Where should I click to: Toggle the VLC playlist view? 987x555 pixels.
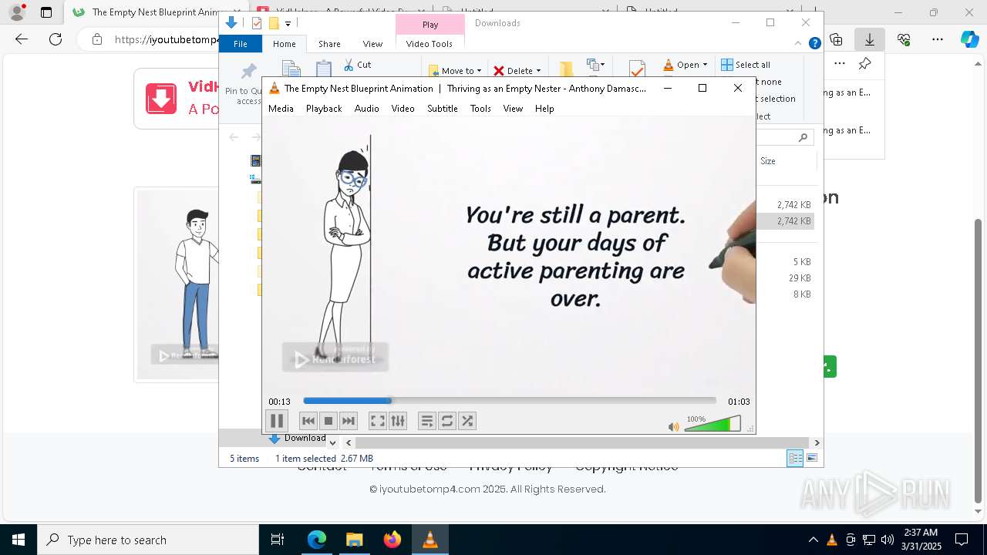tap(426, 421)
